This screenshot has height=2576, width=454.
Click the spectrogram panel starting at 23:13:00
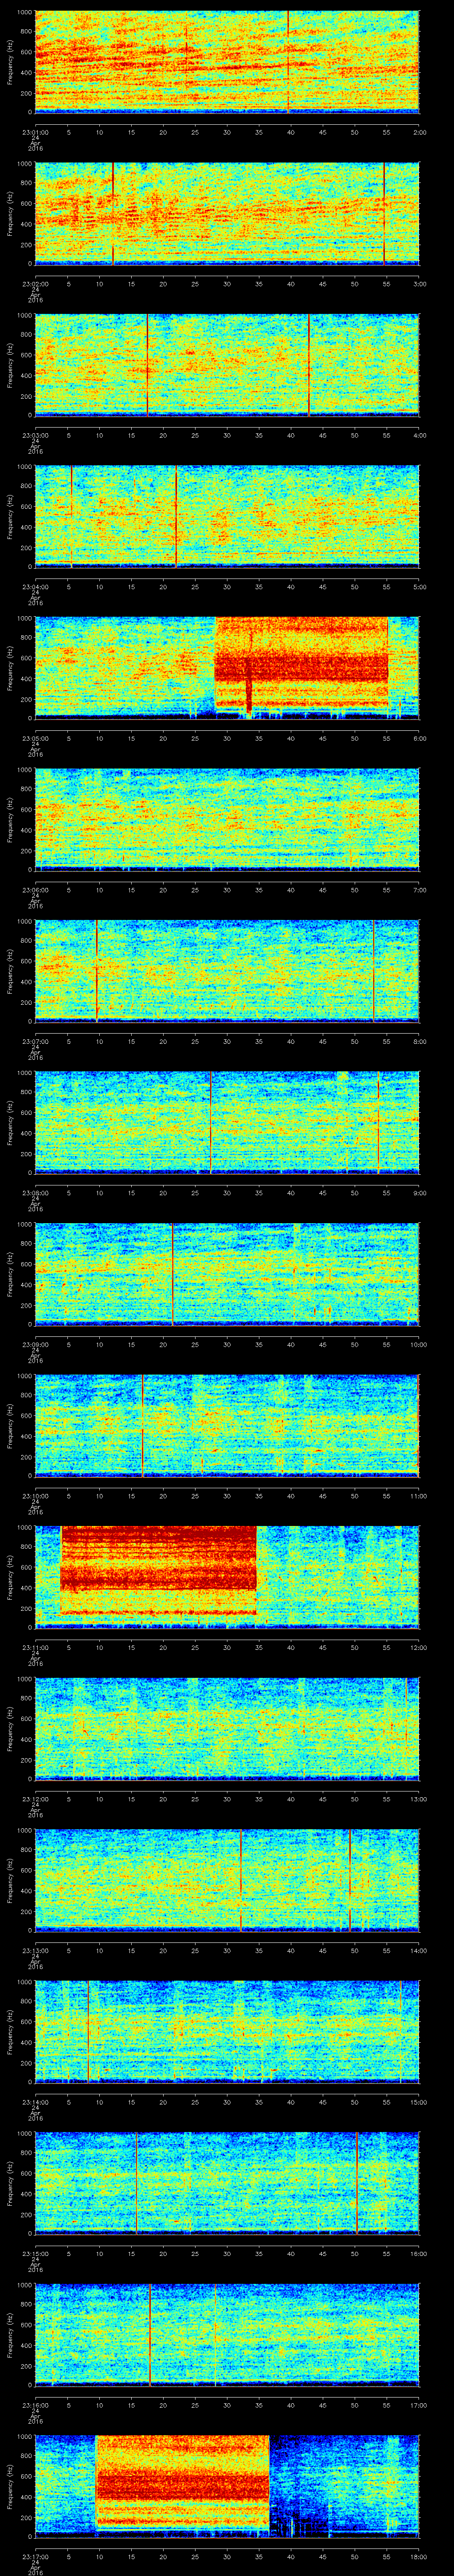click(227, 1880)
